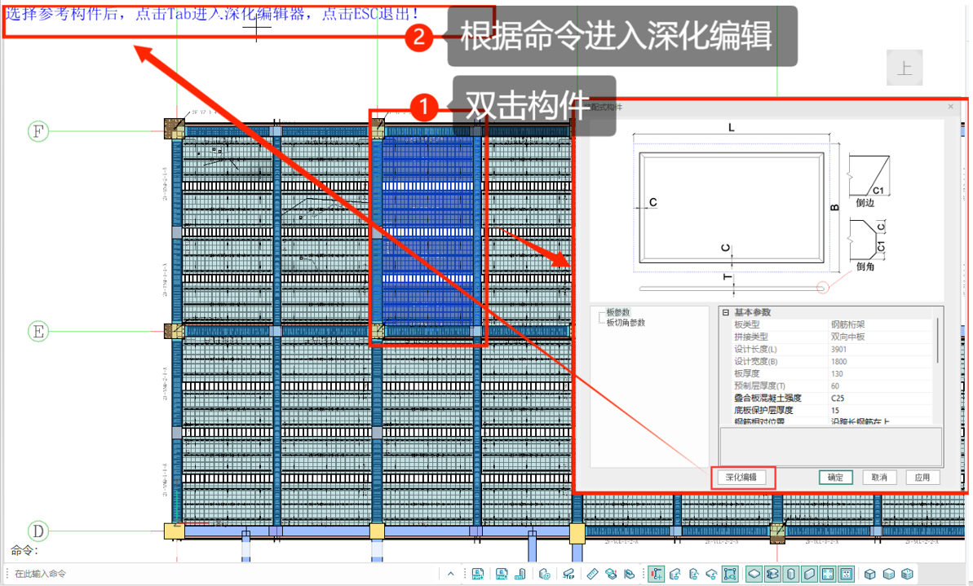973x586 pixels.
Task: Click the layers icon with arrow
Action: [629, 575]
